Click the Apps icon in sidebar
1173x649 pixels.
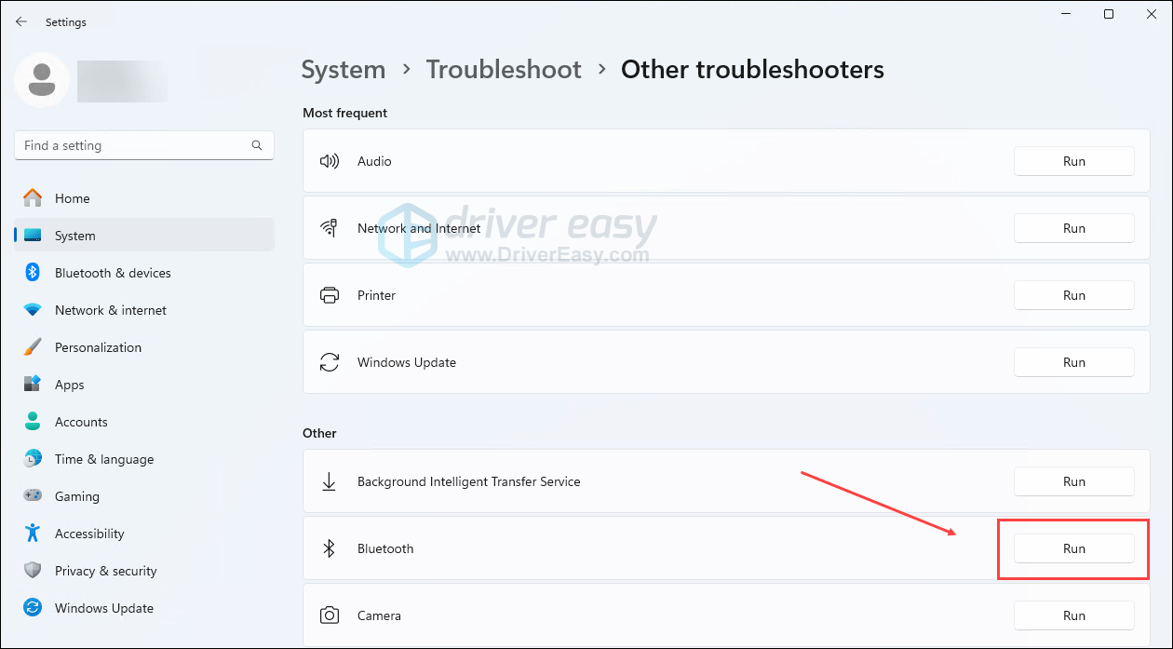point(33,385)
